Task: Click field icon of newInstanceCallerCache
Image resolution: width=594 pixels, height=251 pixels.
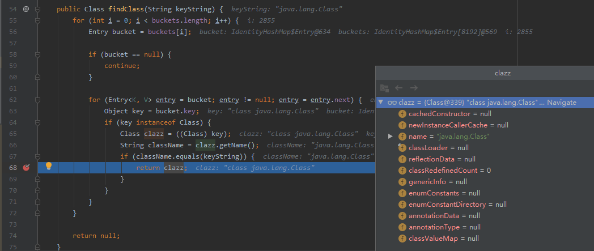Action: point(402,125)
